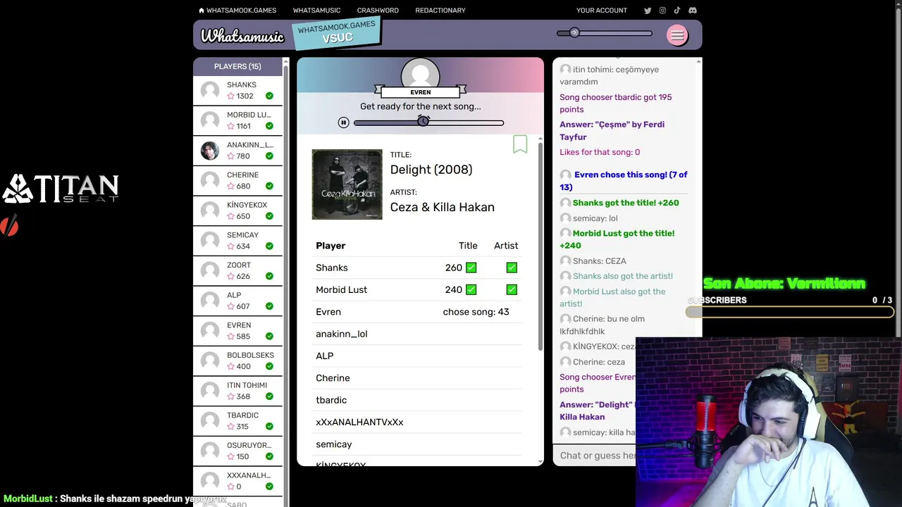Open the Twitter icon in top bar
Screen dimensions: 902x507
pos(648,11)
